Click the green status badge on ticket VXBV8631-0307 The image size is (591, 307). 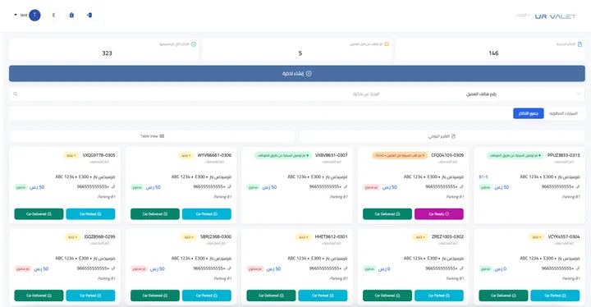pyautogui.click(x=283, y=155)
